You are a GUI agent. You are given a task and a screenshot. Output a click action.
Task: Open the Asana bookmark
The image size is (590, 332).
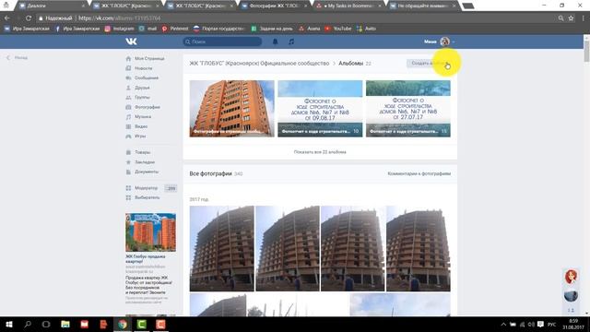pyautogui.click(x=310, y=29)
